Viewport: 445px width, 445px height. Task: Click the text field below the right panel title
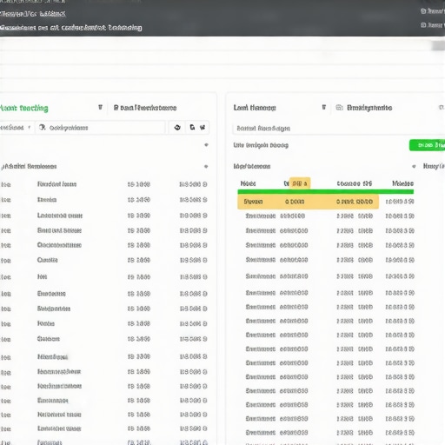click(338, 128)
